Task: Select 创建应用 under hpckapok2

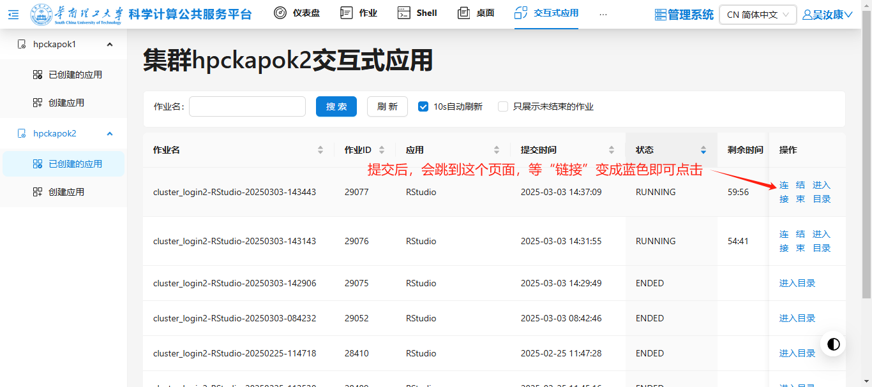Action: pyautogui.click(x=66, y=192)
